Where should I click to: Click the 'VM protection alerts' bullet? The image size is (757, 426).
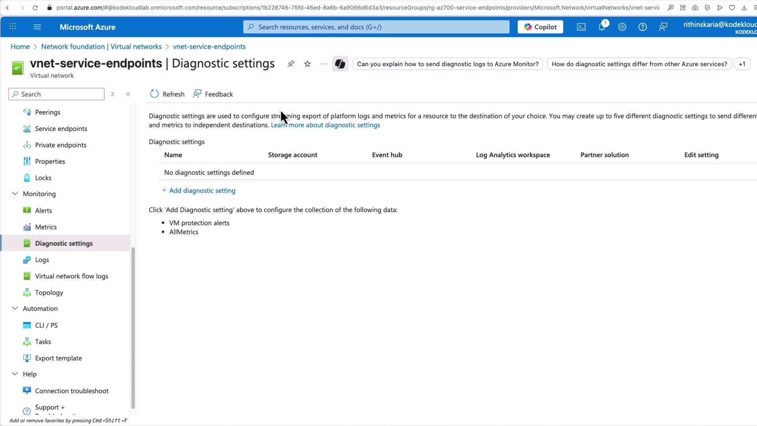(199, 223)
